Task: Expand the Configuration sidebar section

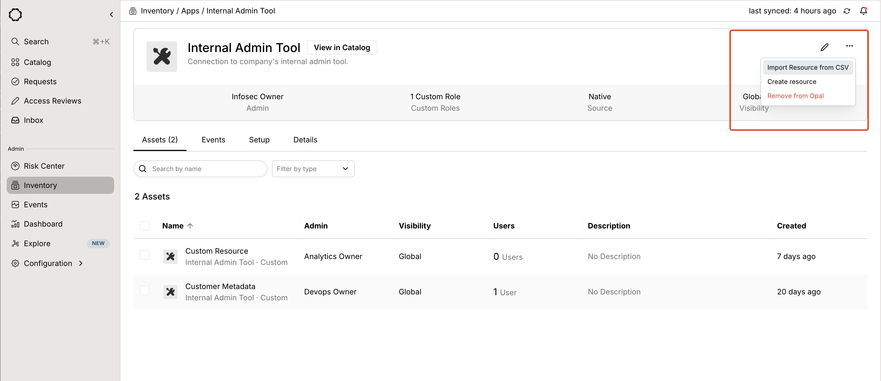Action: (x=48, y=263)
